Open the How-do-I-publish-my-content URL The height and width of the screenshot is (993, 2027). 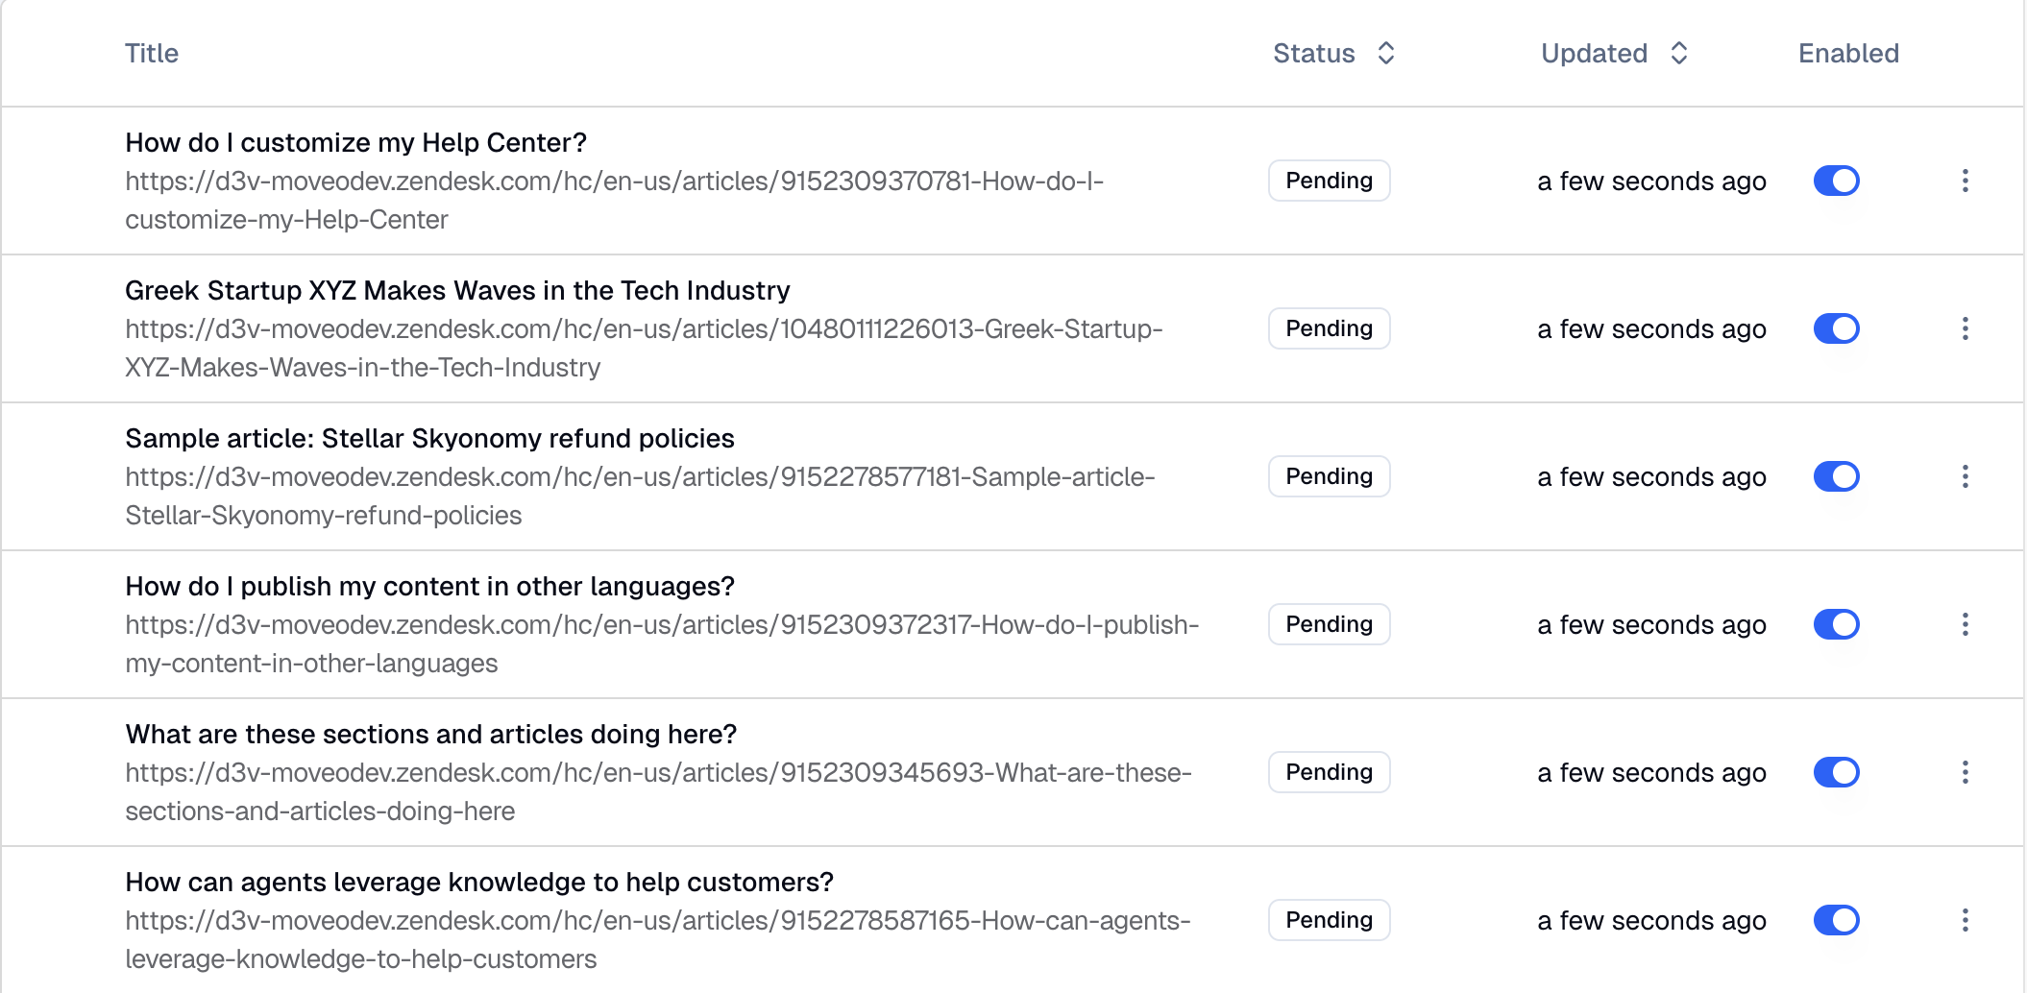(x=662, y=643)
